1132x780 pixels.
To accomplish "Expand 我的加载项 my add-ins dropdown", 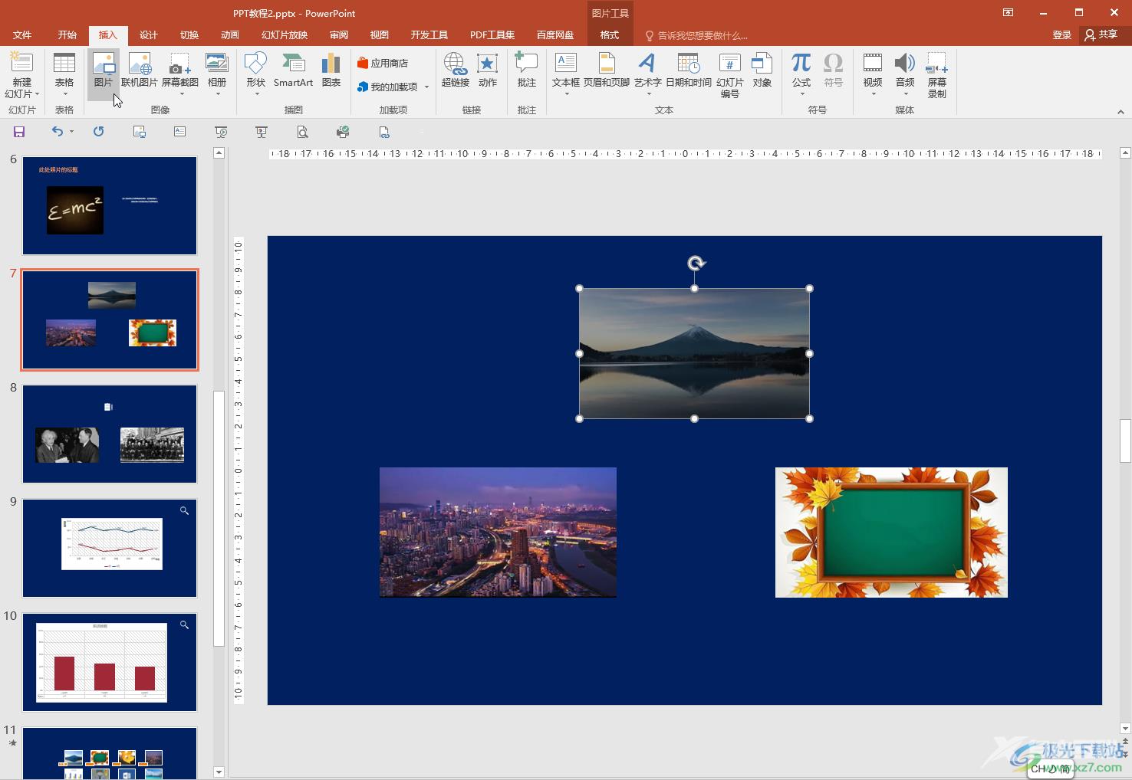I will 426,87.
